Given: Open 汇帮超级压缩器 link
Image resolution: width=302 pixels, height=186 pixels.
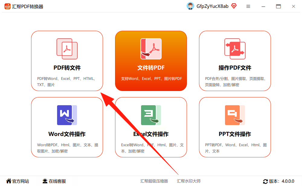Looking at the screenshot, I should (154, 181).
